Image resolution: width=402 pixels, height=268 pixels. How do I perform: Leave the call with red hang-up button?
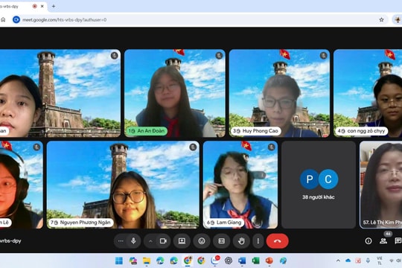pyautogui.click(x=277, y=241)
